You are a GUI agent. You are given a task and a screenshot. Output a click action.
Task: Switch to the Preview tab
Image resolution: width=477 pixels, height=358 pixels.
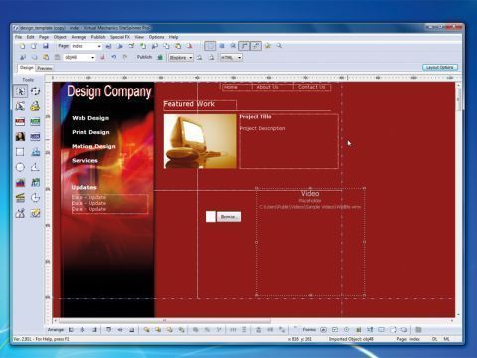[x=44, y=68]
